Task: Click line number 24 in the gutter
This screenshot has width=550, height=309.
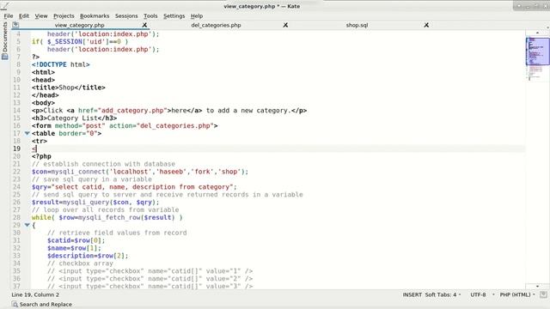Action: click(16, 187)
